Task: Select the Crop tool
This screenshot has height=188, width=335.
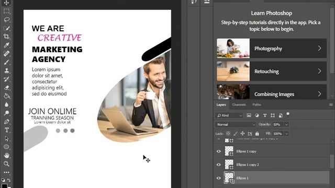Action: (6, 37)
